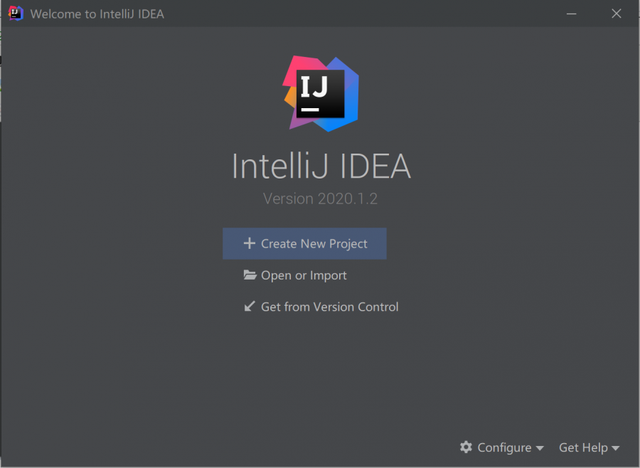Click the small IntelliJ icon in title bar
Screen dimensions: 640x468
point(16,14)
